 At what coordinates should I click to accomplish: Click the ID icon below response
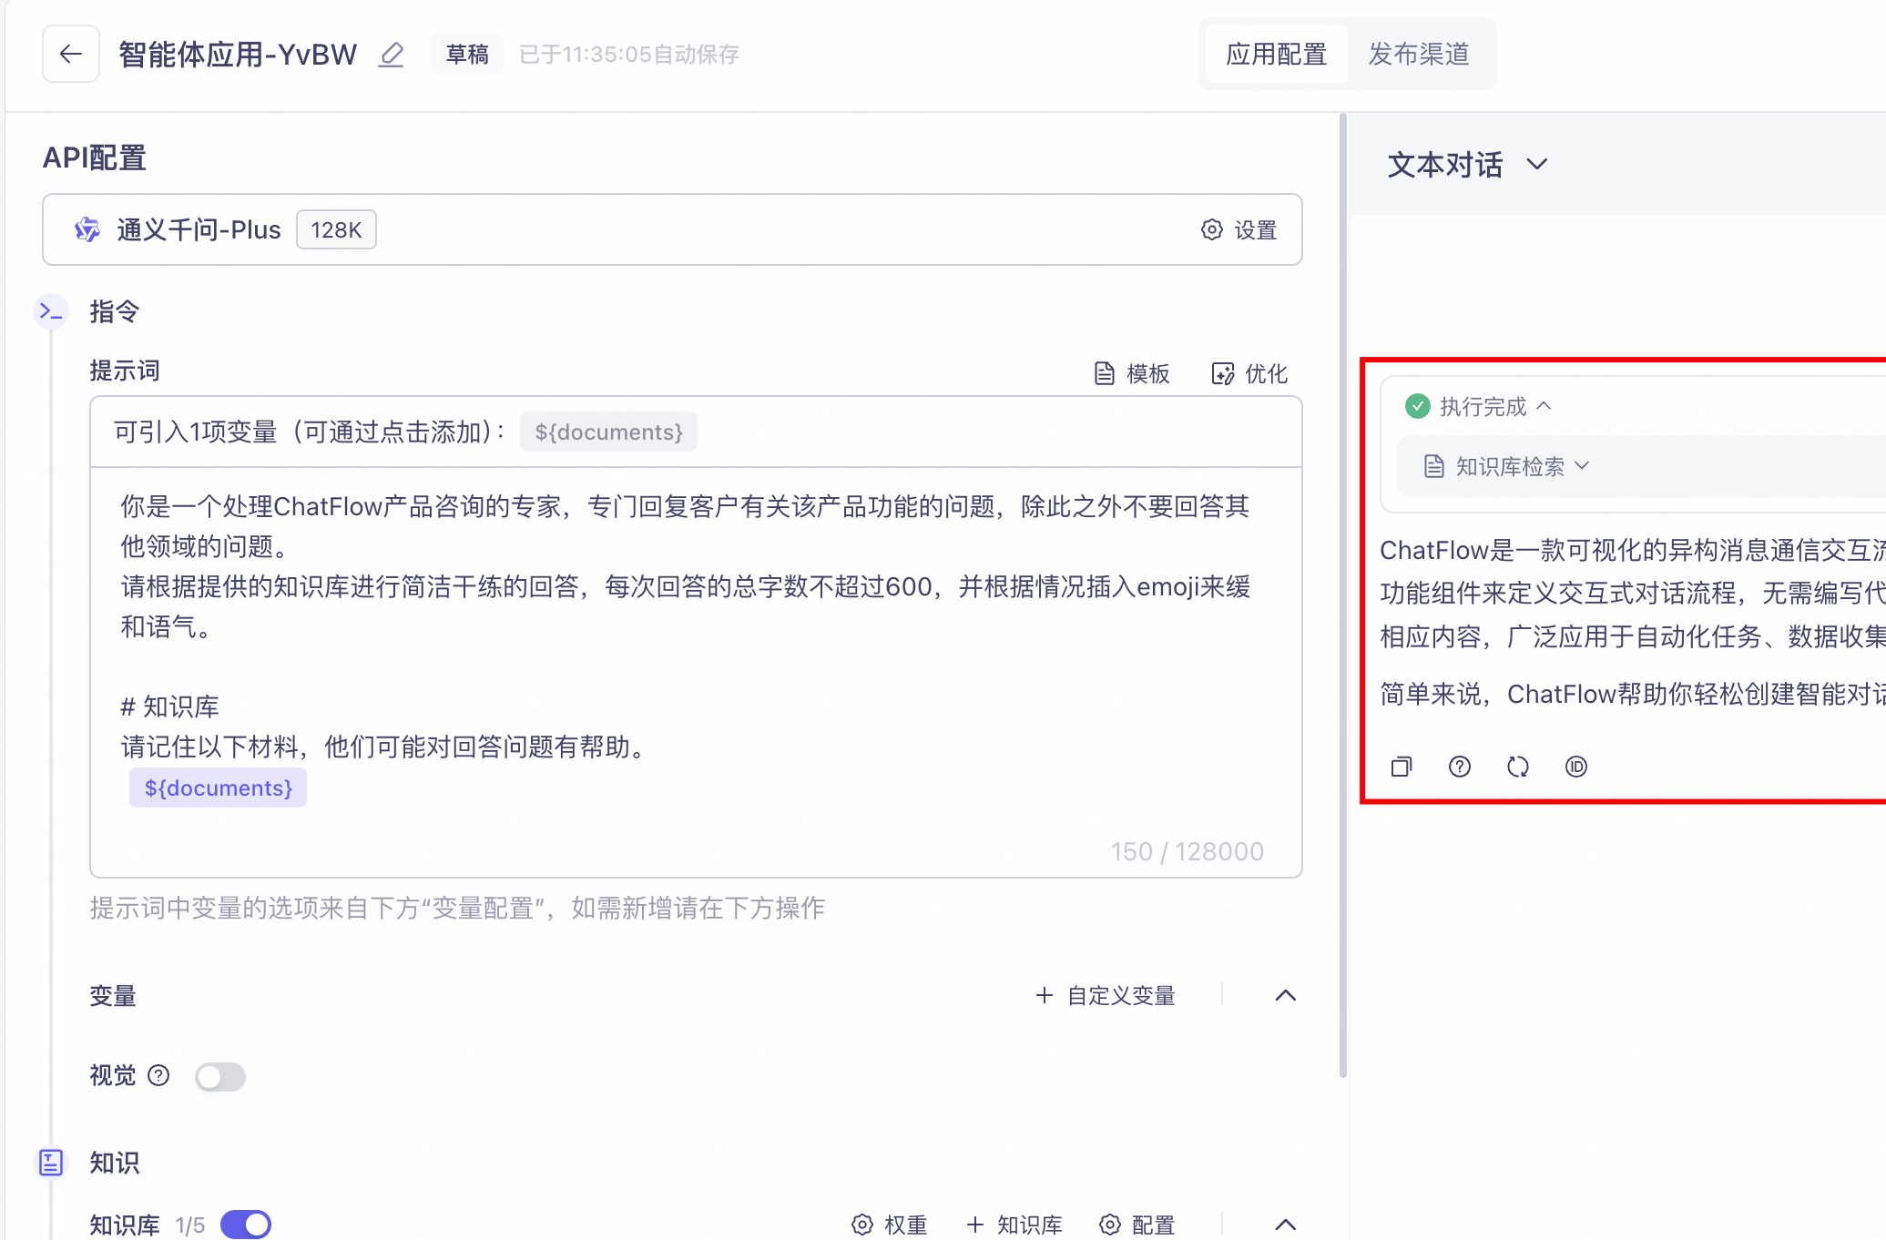click(1575, 767)
